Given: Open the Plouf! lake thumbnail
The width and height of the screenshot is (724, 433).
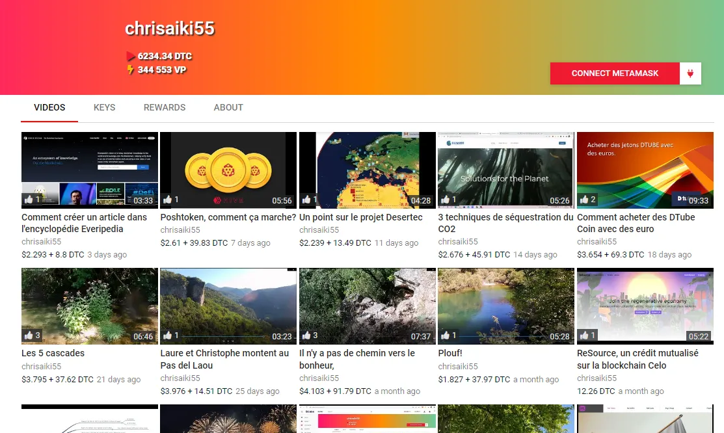Looking at the screenshot, I should pos(506,306).
